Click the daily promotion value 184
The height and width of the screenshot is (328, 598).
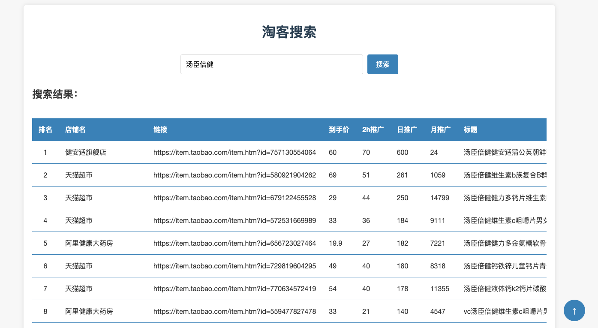click(x=403, y=220)
